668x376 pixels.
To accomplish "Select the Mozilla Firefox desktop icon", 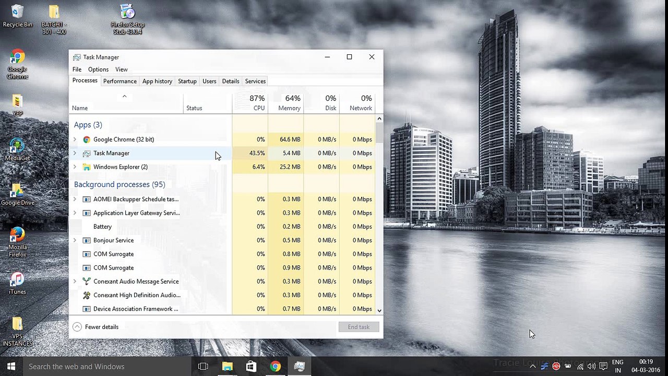I will click(17, 242).
